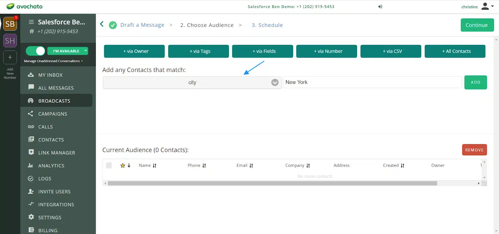
Task: Click the plus Add New Number icon
Action: click(10, 58)
